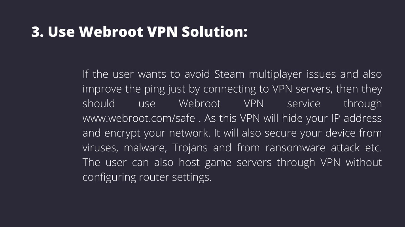Open the www.webroot.com/safe link
Viewport: 405px width, 227px height.
pos(139,118)
